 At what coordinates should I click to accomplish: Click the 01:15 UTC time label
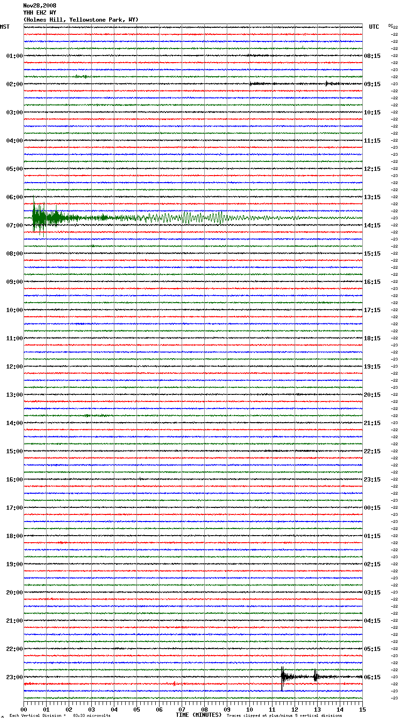(x=372, y=536)
